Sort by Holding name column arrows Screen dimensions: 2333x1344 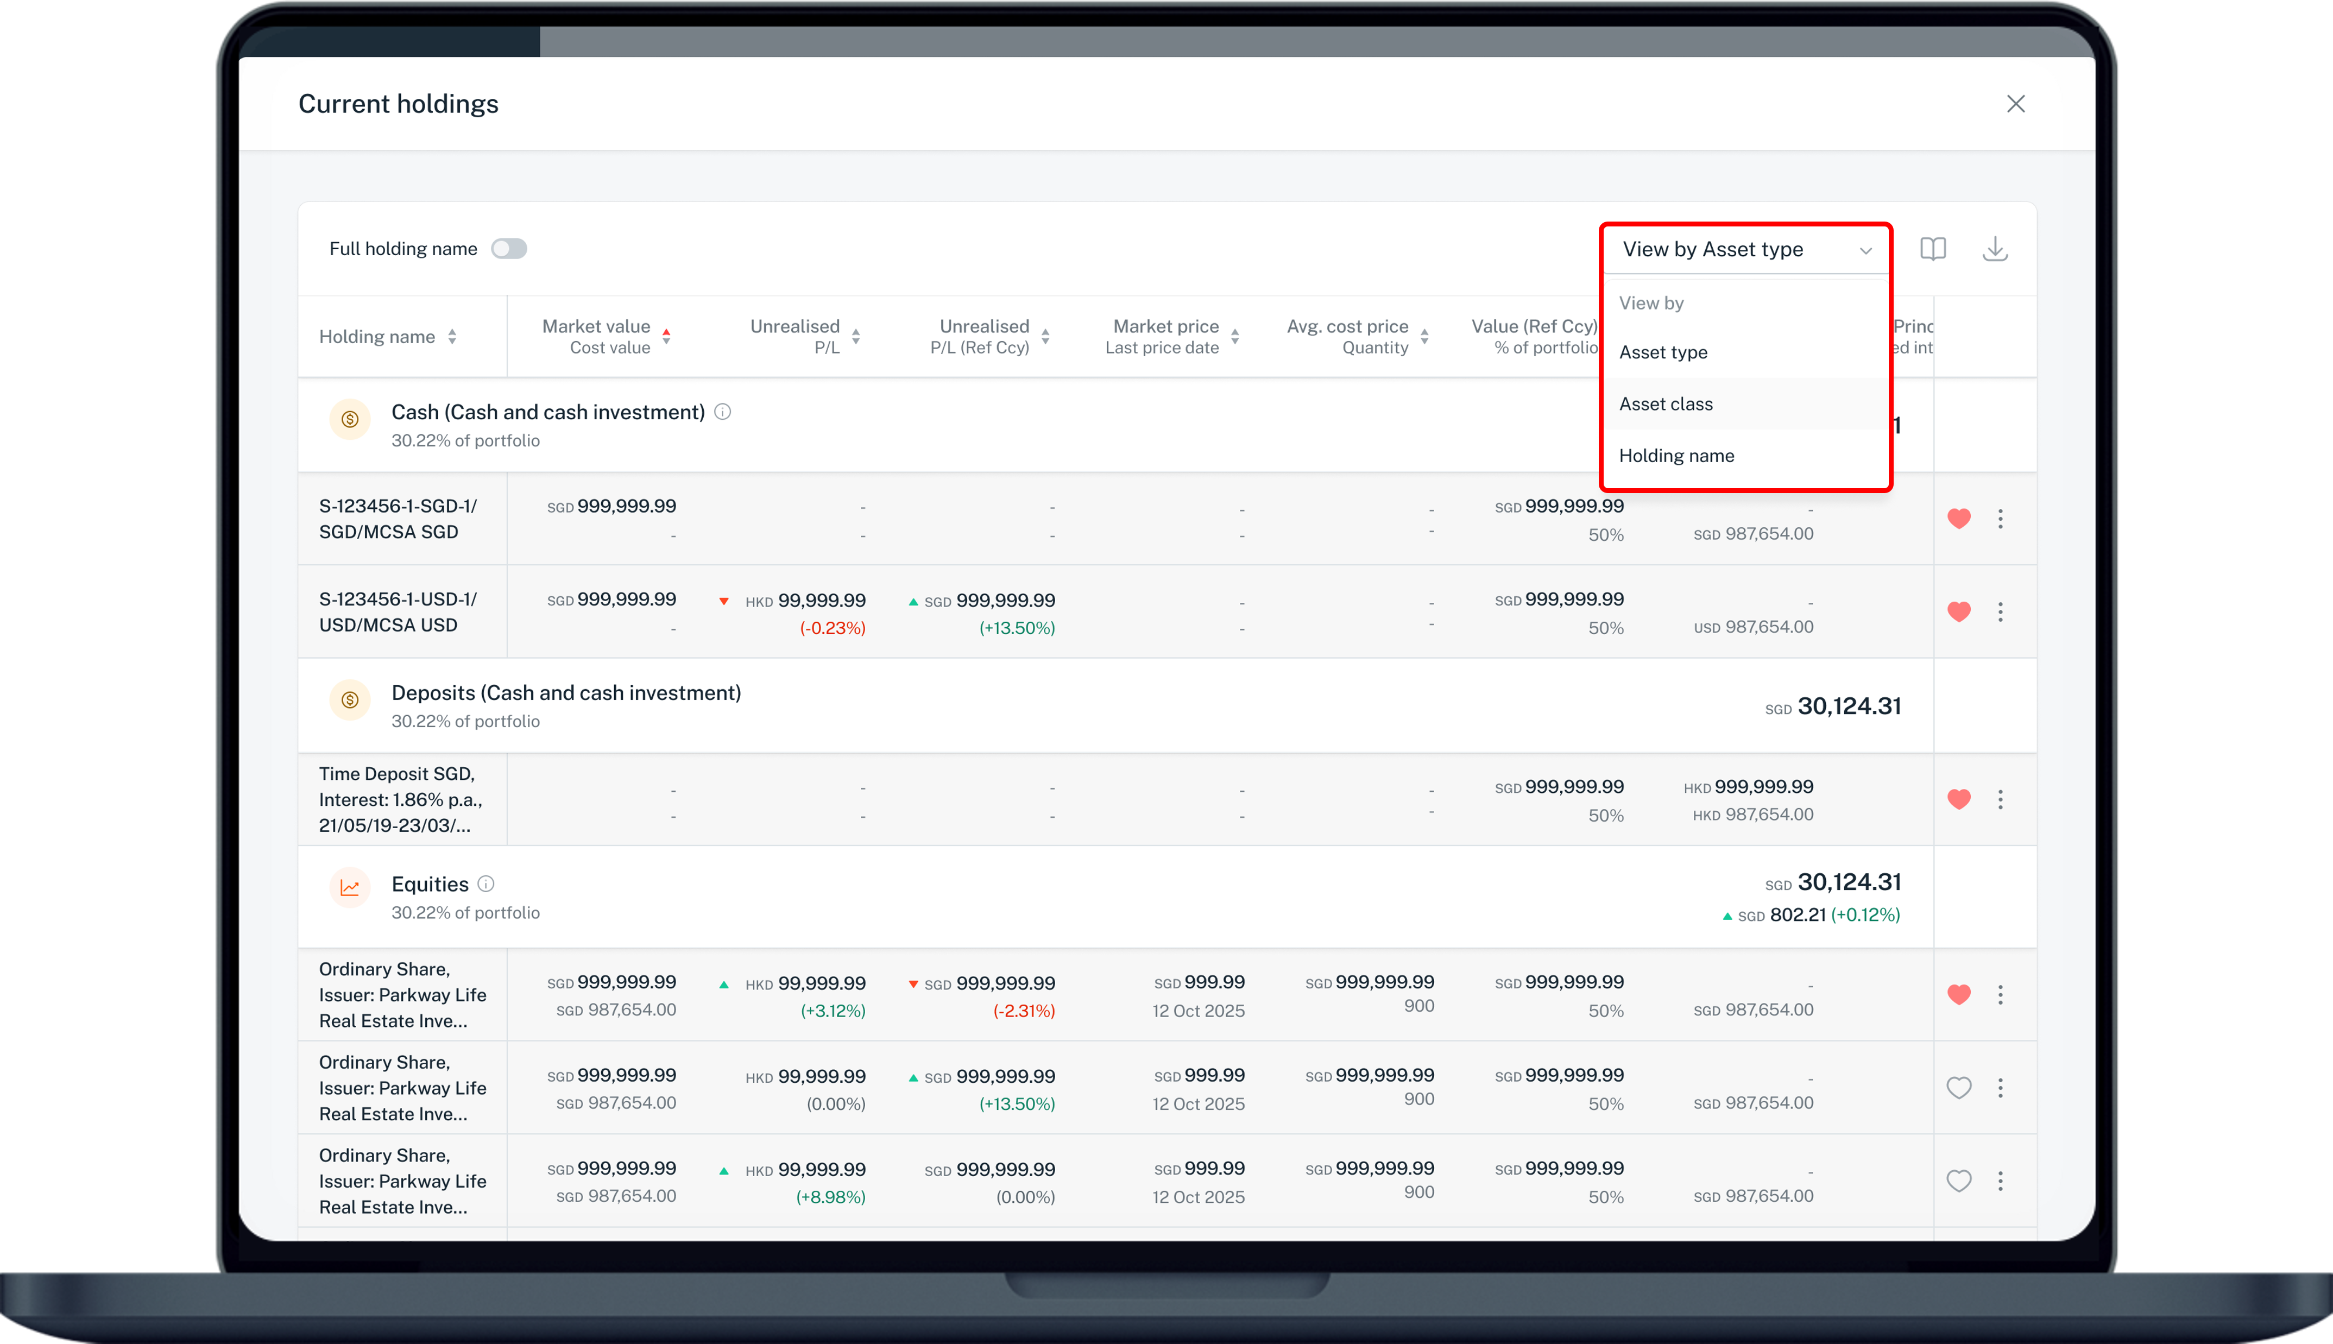[452, 337]
